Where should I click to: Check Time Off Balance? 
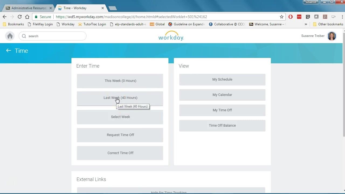pos(222,126)
